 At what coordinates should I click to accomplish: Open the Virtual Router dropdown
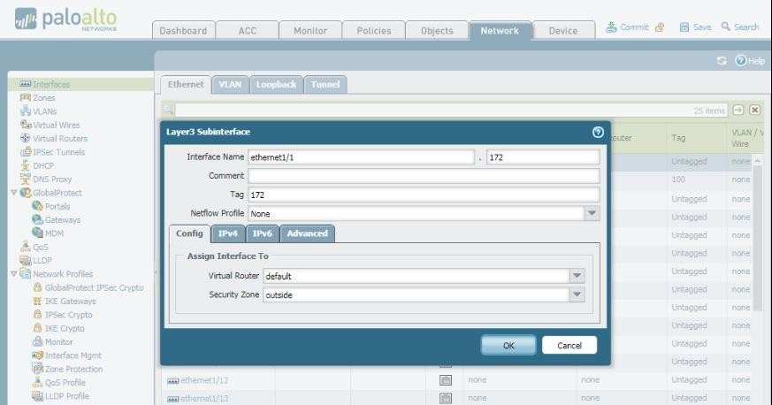(577, 276)
